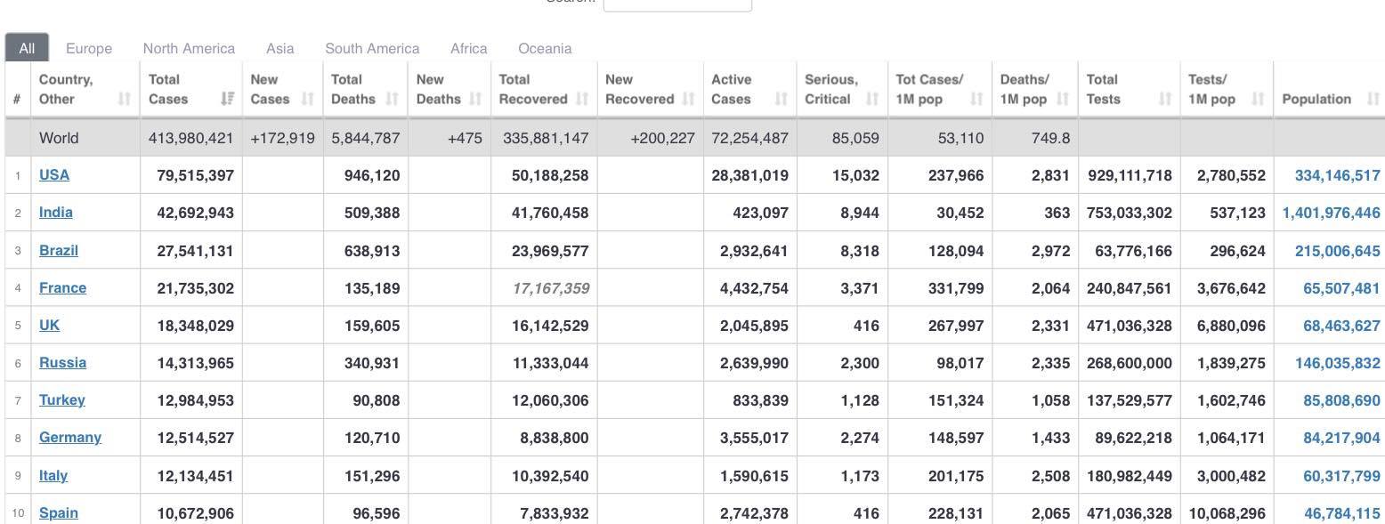Open the India country link
Image resolution: width=1385 pixels, height=524 pixels.
pos(56,212)
